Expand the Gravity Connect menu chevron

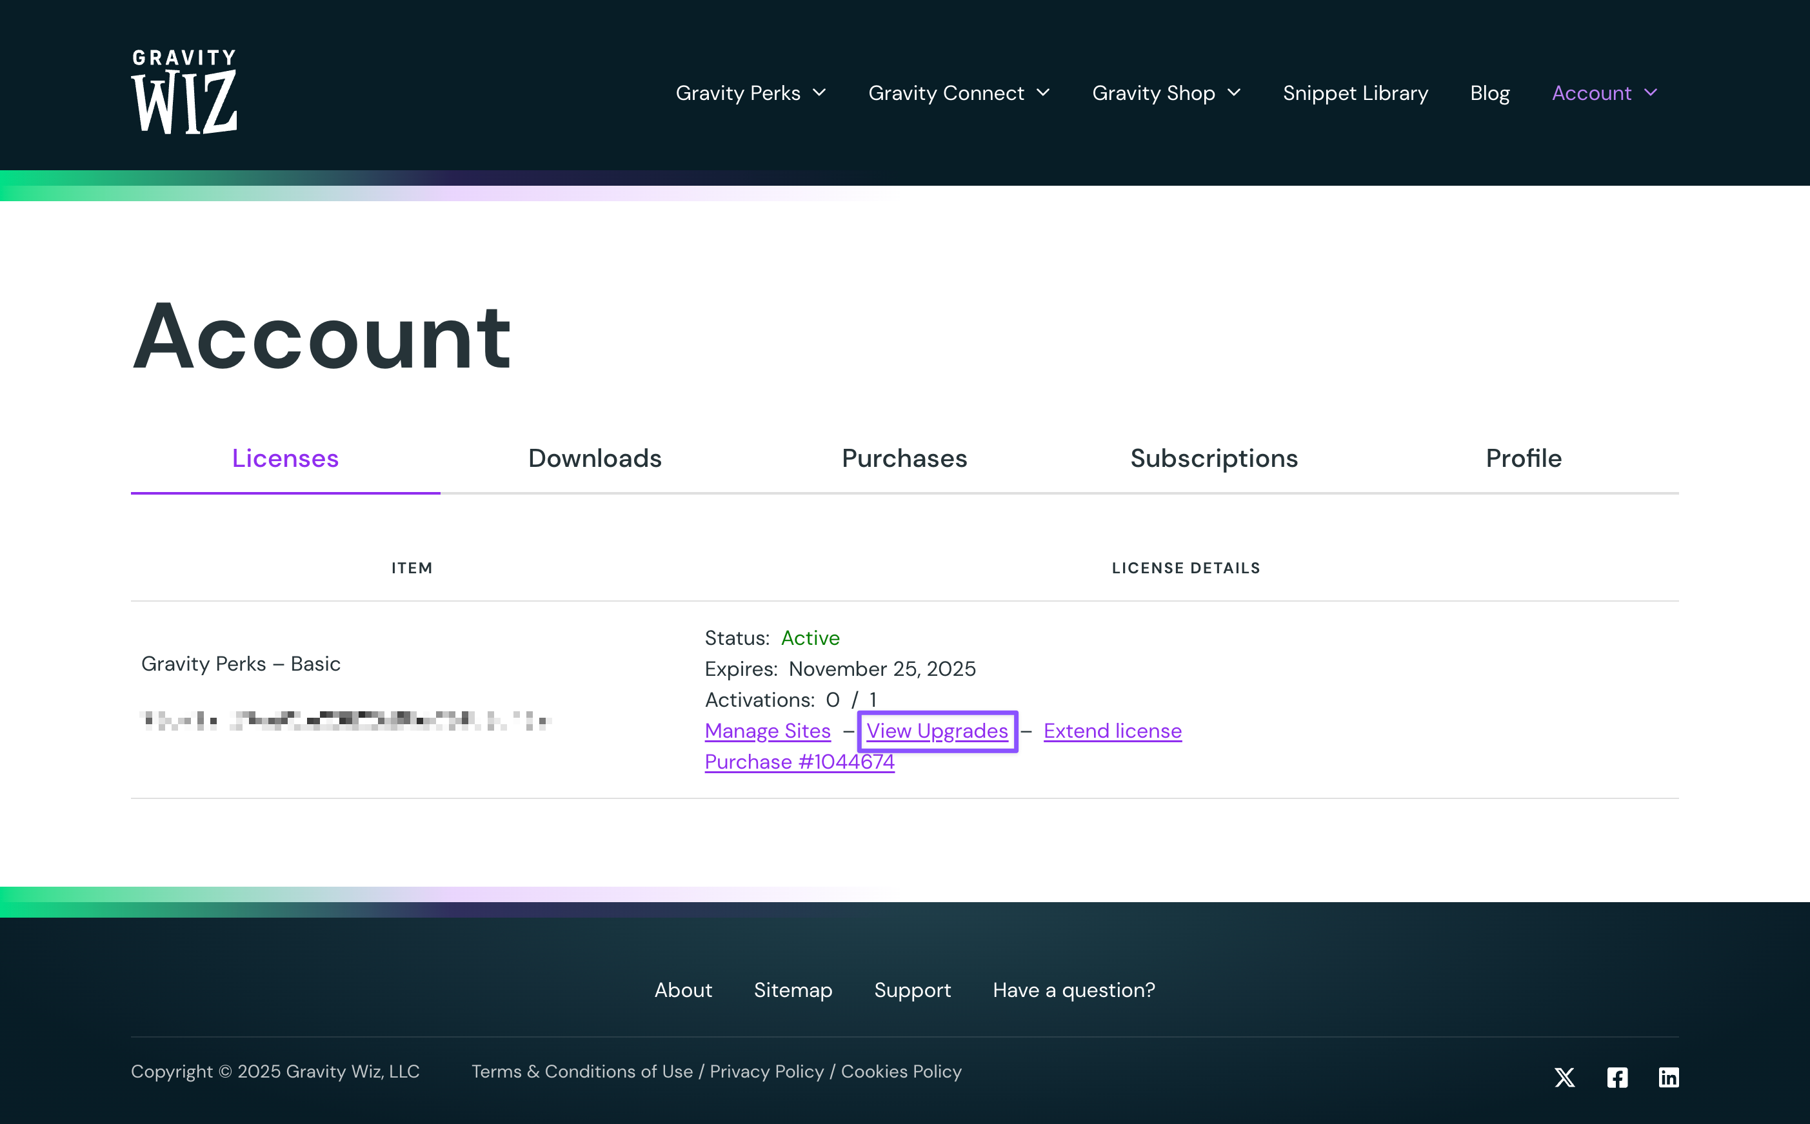[1043, 93]
